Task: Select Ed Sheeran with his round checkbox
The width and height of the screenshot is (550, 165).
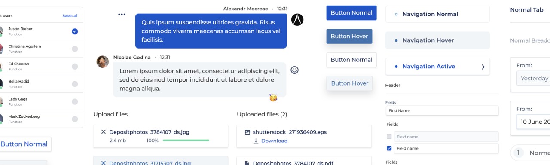Action: pos(75,67)
